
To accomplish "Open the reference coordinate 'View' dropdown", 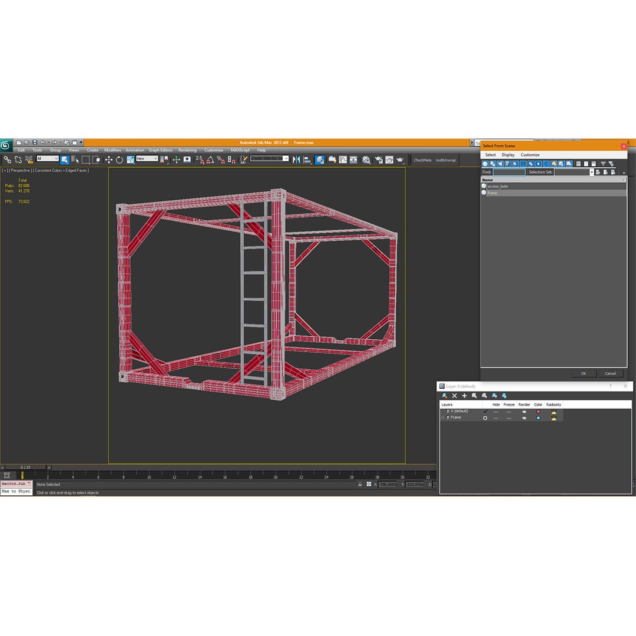I will 147,158.
